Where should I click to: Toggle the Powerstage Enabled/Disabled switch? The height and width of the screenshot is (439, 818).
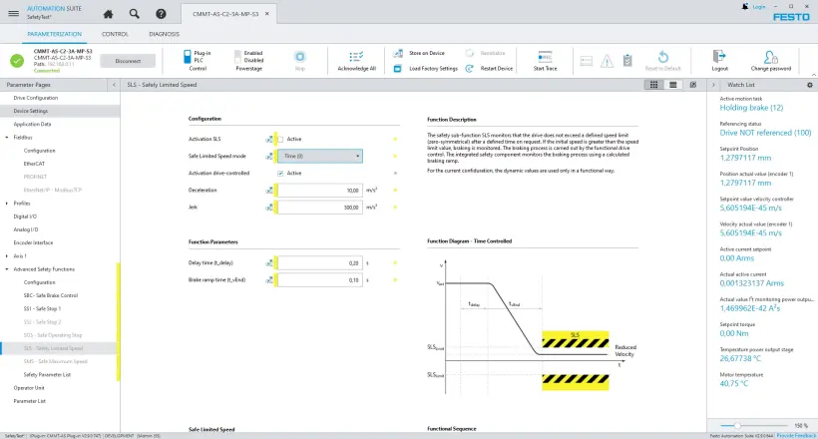238,58
